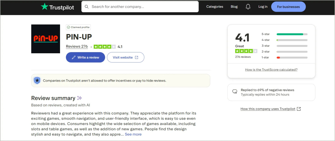Click the AI sparkle icon by Review summary

click(79, 98)
